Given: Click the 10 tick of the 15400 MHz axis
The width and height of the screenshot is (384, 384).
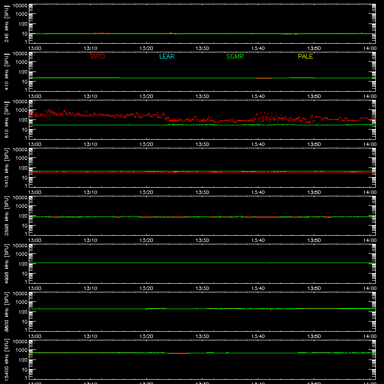Looking at the screenshot, I should click(x=24, y=370).
